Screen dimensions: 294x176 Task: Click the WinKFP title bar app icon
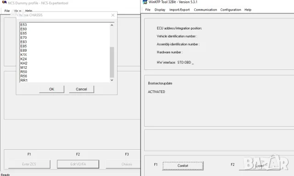145,2
